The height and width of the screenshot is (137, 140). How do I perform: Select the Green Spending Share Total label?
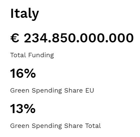pyautogui.click(x=56, y=126)
